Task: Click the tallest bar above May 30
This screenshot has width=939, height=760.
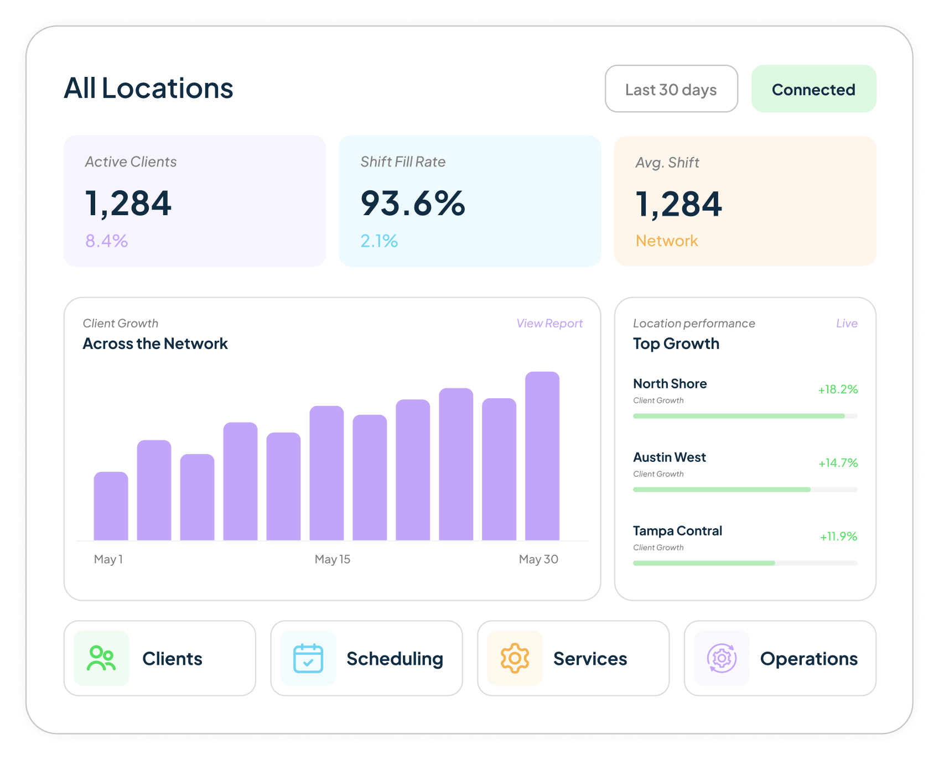Action: [542, 456]
